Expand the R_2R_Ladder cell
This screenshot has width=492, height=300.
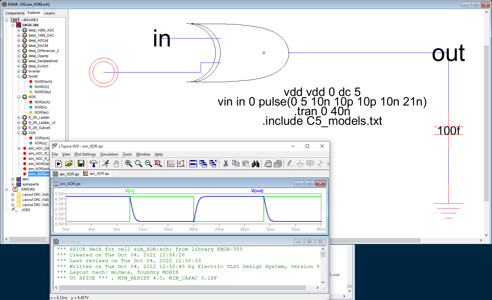19,117
